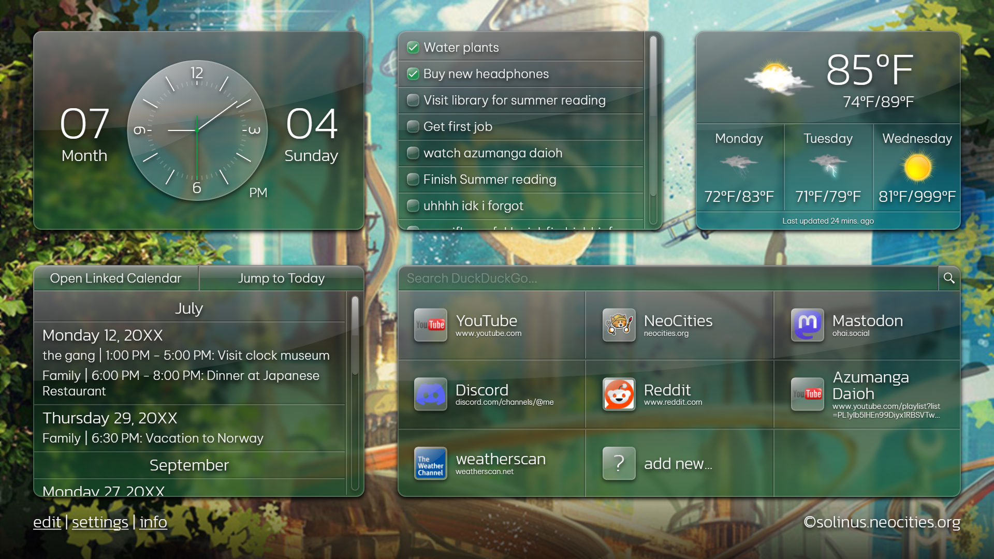The height and width of the screenshot is (559, 994).
Task: Open the YouTube bookmark icon
Action: pyautogui.click(x=430, y=325)
